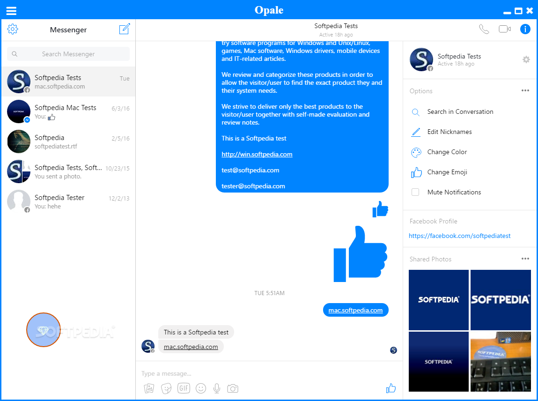Click Softpedia Tests avatar in info panel
Image resolution: width=538 pixels, height=401 pixels.
click(421, 60)
